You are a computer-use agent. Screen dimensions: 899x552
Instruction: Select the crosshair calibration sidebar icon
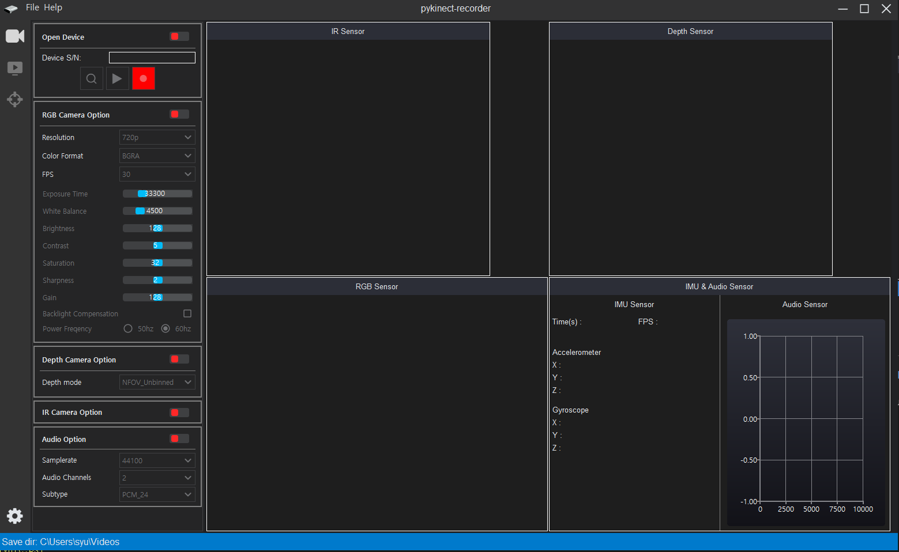click(15, 99)
